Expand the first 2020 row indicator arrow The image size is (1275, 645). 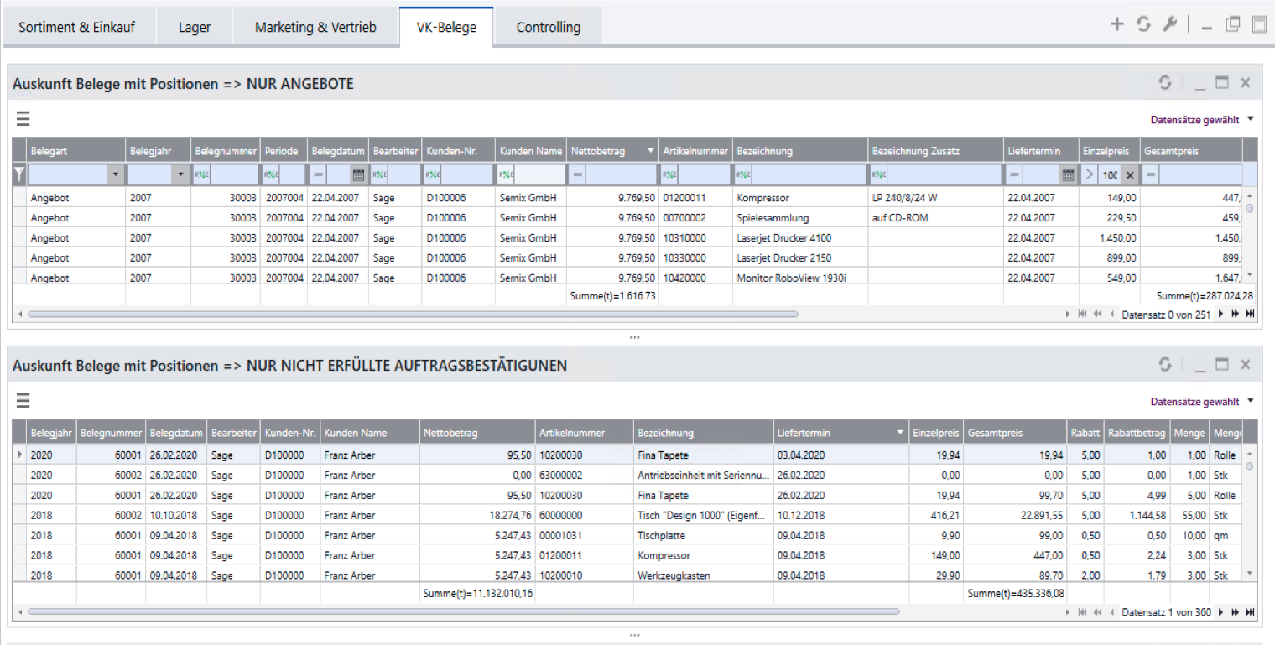[20, 455]
